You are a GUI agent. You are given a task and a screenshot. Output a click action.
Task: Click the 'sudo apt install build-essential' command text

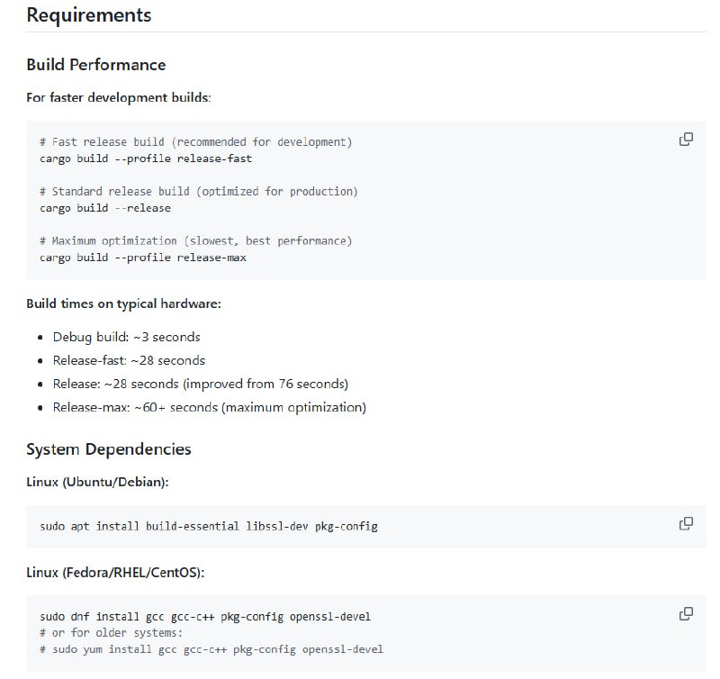click(209, 525)
